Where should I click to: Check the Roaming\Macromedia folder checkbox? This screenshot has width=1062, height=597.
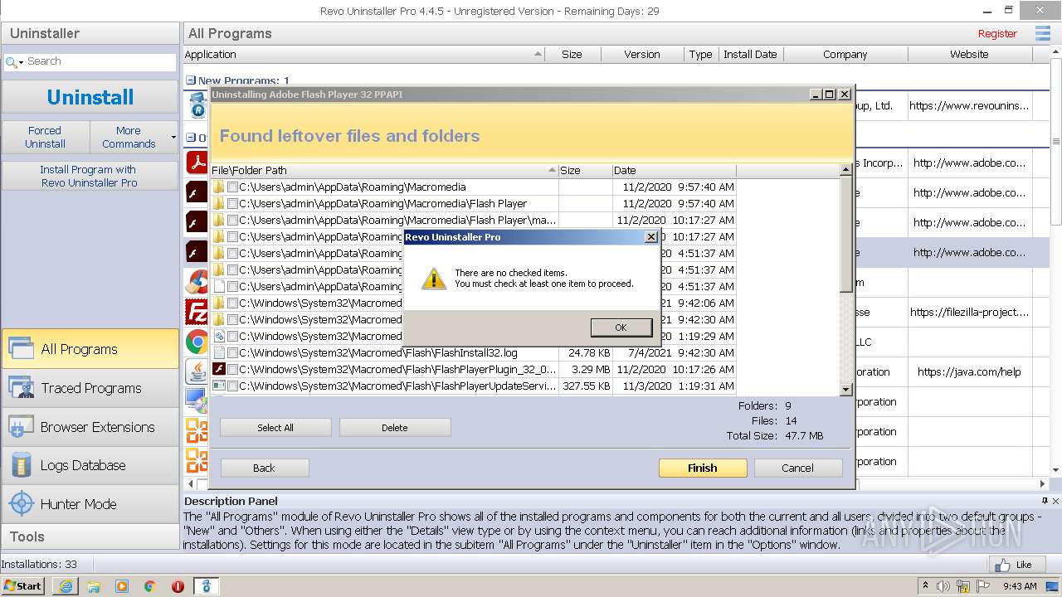233,187
